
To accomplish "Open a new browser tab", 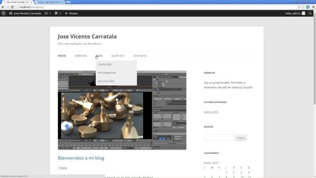I will tap(68, 2).
